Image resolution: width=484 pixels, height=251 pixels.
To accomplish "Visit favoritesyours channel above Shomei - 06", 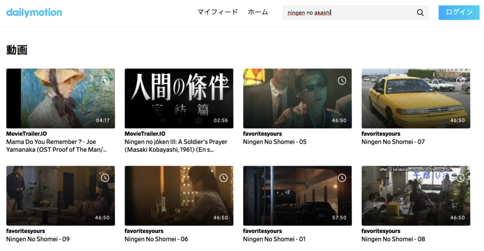I will [144, 231].
